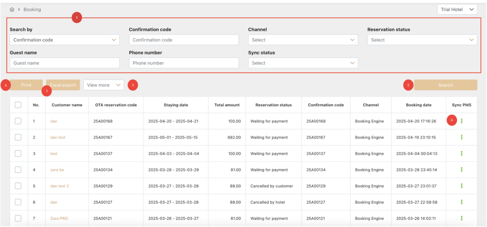Viewport: 487px width, 227px height.
Task: Open the Trial Hotel selector dropdown
Action: click(457, 9)
